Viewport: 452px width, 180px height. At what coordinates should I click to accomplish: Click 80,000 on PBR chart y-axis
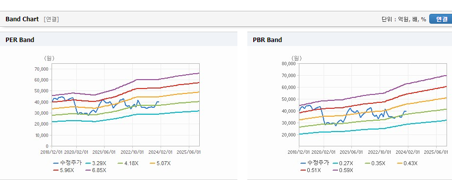tap(289, 64)
